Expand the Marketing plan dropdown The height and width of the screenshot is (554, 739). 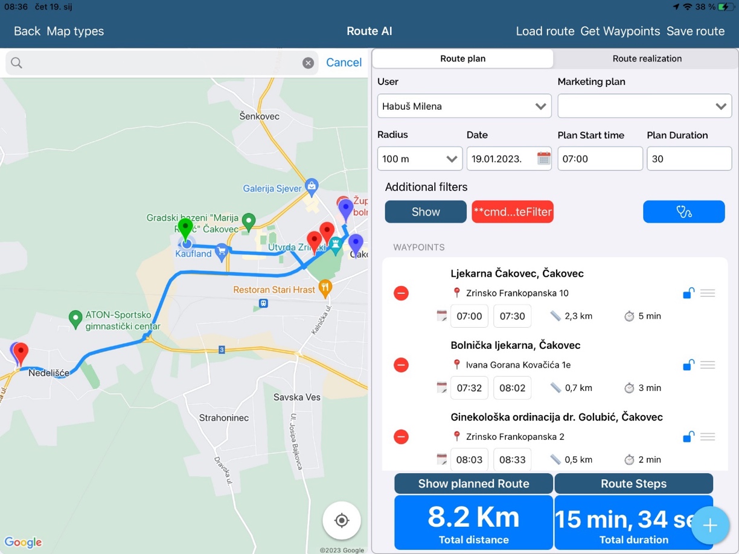coord(644,106)
